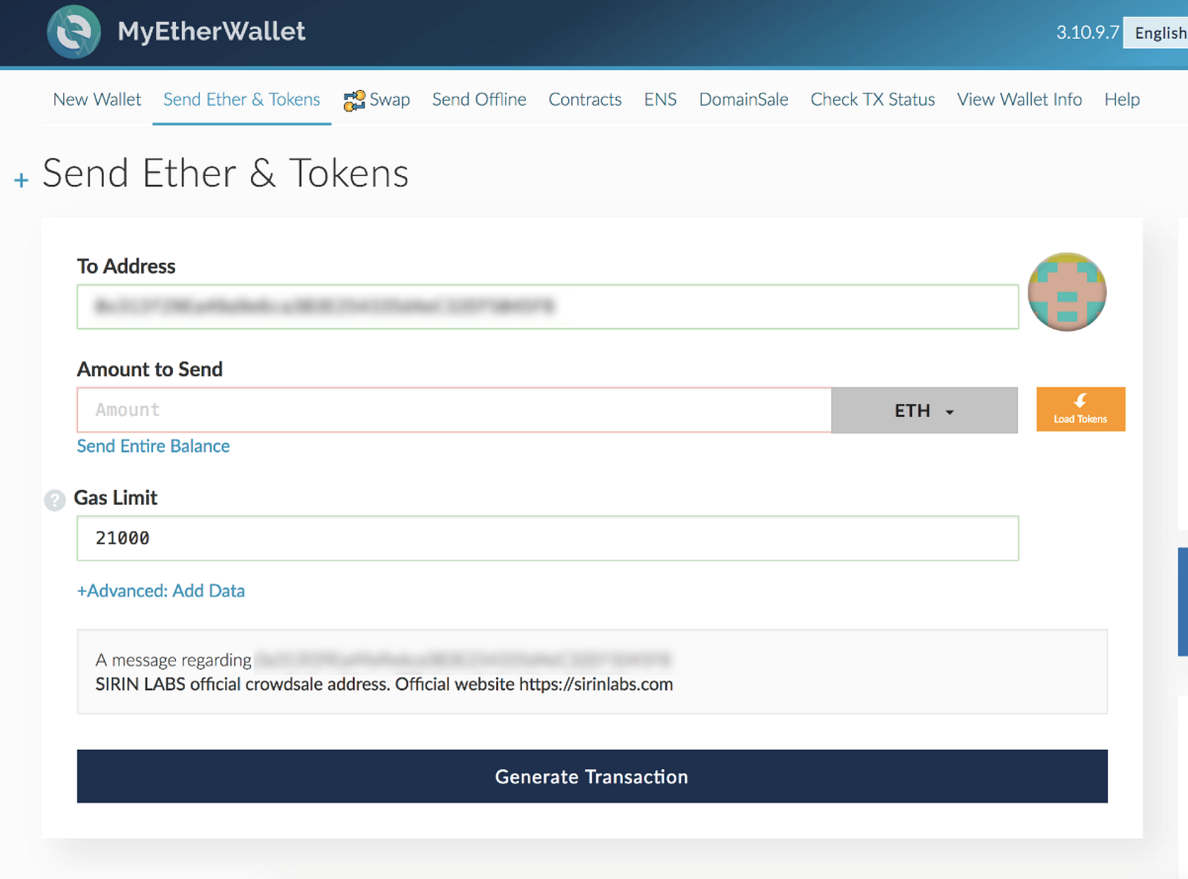Viewport: 1188px width, 879px height.
Task: Open the ETH currency dropdown
Action: pos(924,410)
